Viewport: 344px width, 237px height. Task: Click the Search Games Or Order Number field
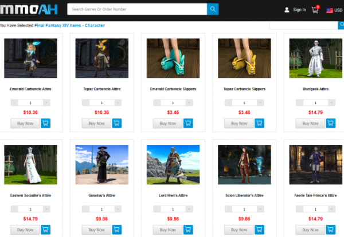click(x=137, y=9)
